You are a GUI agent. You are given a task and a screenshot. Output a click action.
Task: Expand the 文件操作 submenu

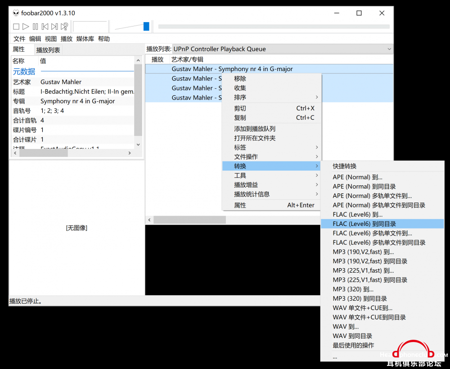[x=271, y=157]
